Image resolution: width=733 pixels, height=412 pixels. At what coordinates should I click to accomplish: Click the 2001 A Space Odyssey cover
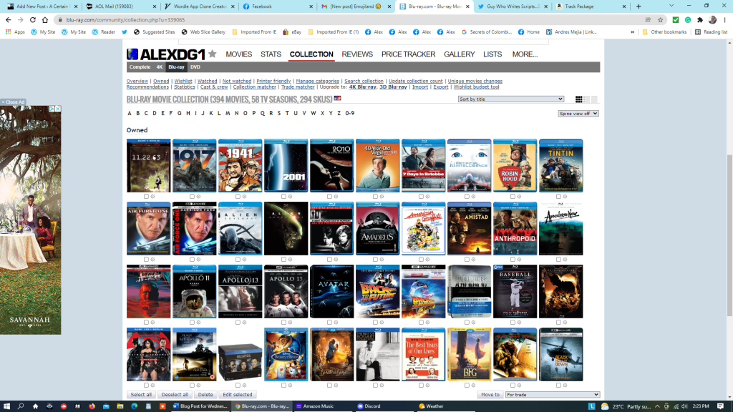point(286,166)
